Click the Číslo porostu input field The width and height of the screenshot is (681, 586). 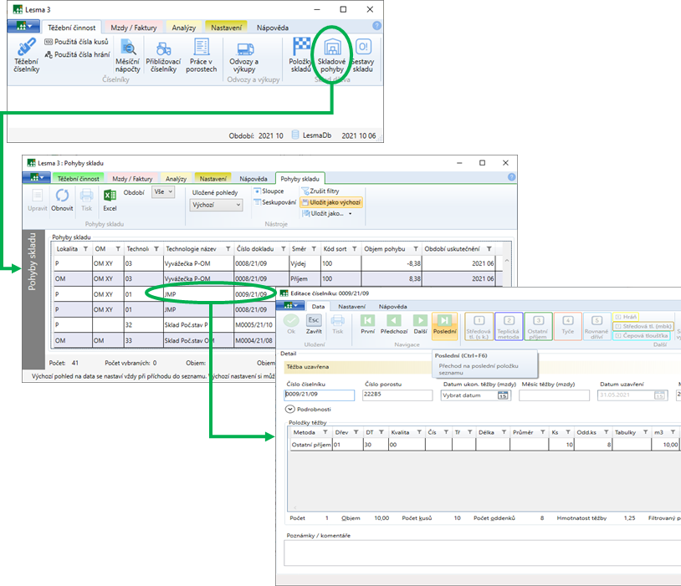click(x=397, y=395)
